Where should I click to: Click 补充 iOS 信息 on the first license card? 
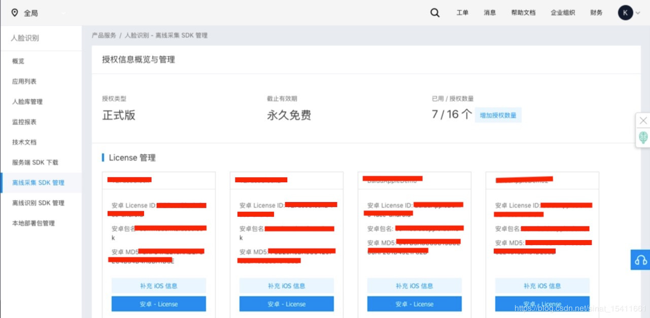pyautogui.click(x=158, y=285)
